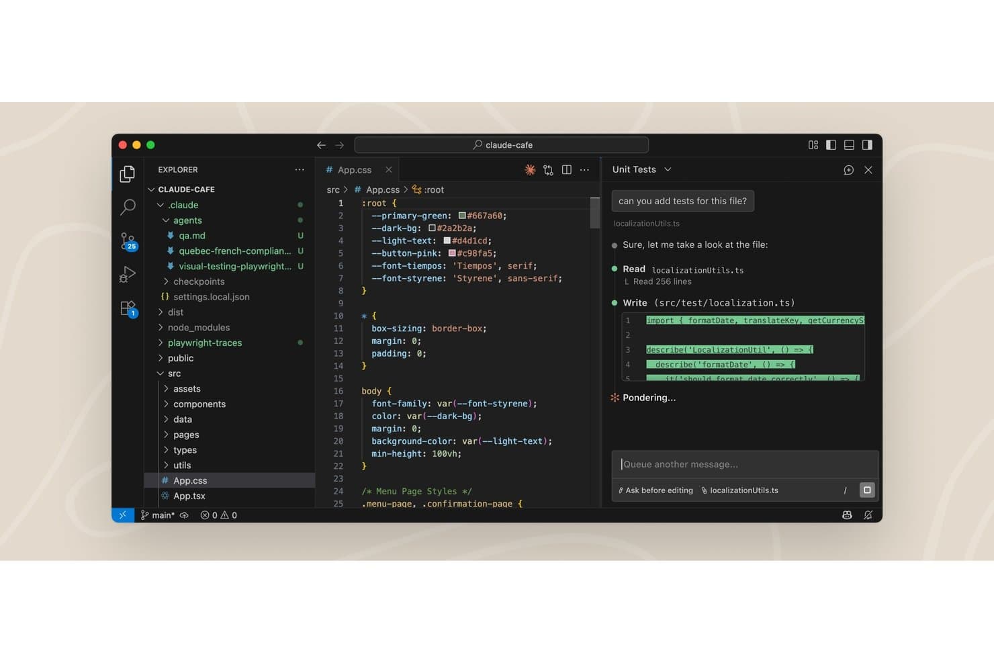Toggle the secondary side bar visibility
Image resolution: width=994 pixels, height=663 pixels.
click(x=868, y=145)
